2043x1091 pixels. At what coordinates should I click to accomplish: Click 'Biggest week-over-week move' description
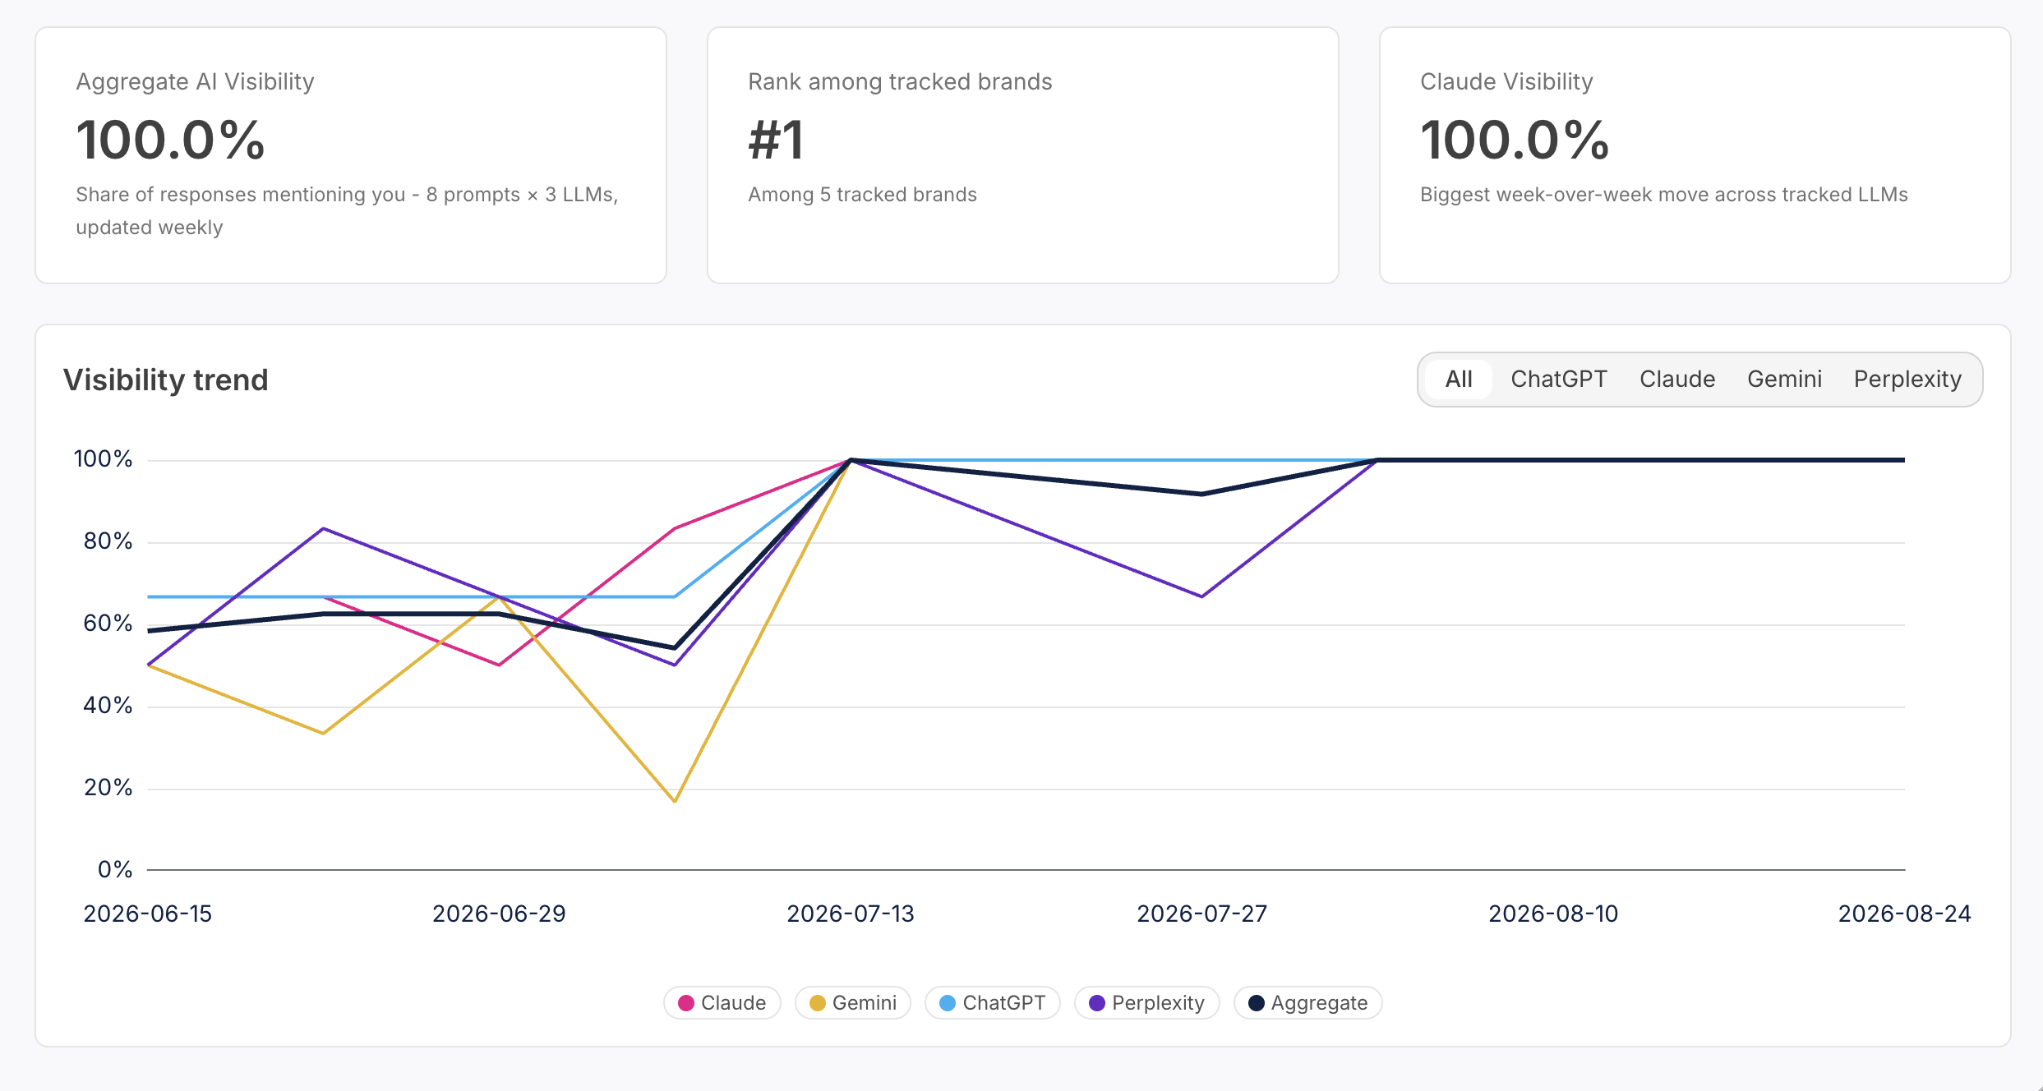(x=1664, y=195)
